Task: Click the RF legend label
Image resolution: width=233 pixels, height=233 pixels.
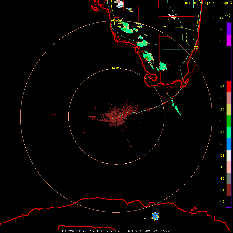Action: [222, 29]
